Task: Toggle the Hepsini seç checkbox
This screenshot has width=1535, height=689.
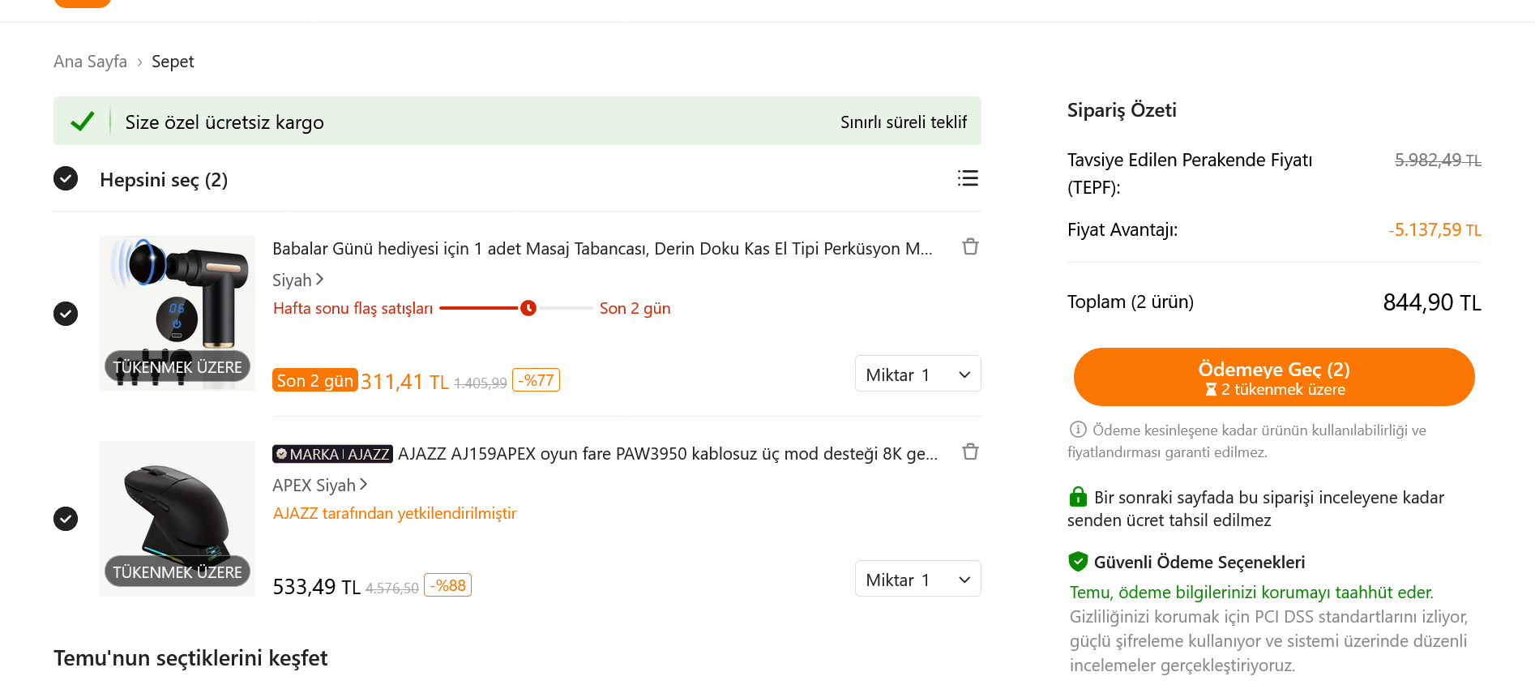Action: [66, 178]
